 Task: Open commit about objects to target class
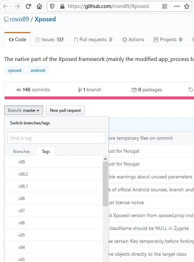(x=147, y=254)
